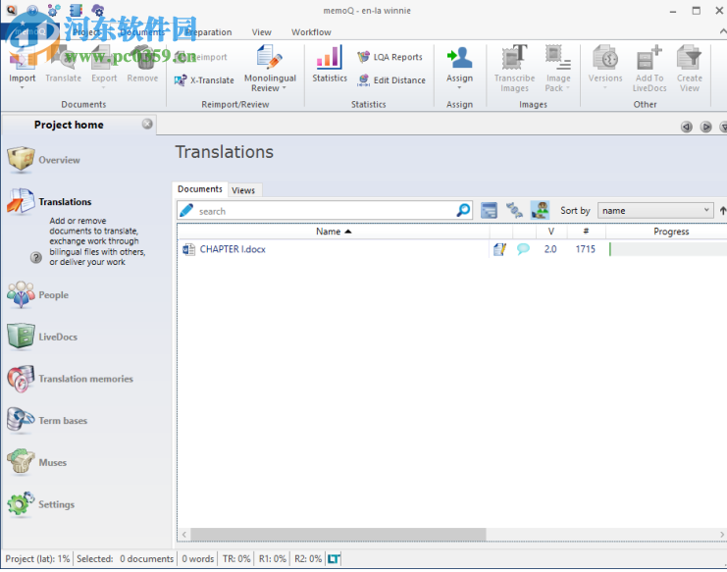The width and height of the screenshot is (727, 572).
Task: Click Transcribe Images icon
Action: pos(514,58)
